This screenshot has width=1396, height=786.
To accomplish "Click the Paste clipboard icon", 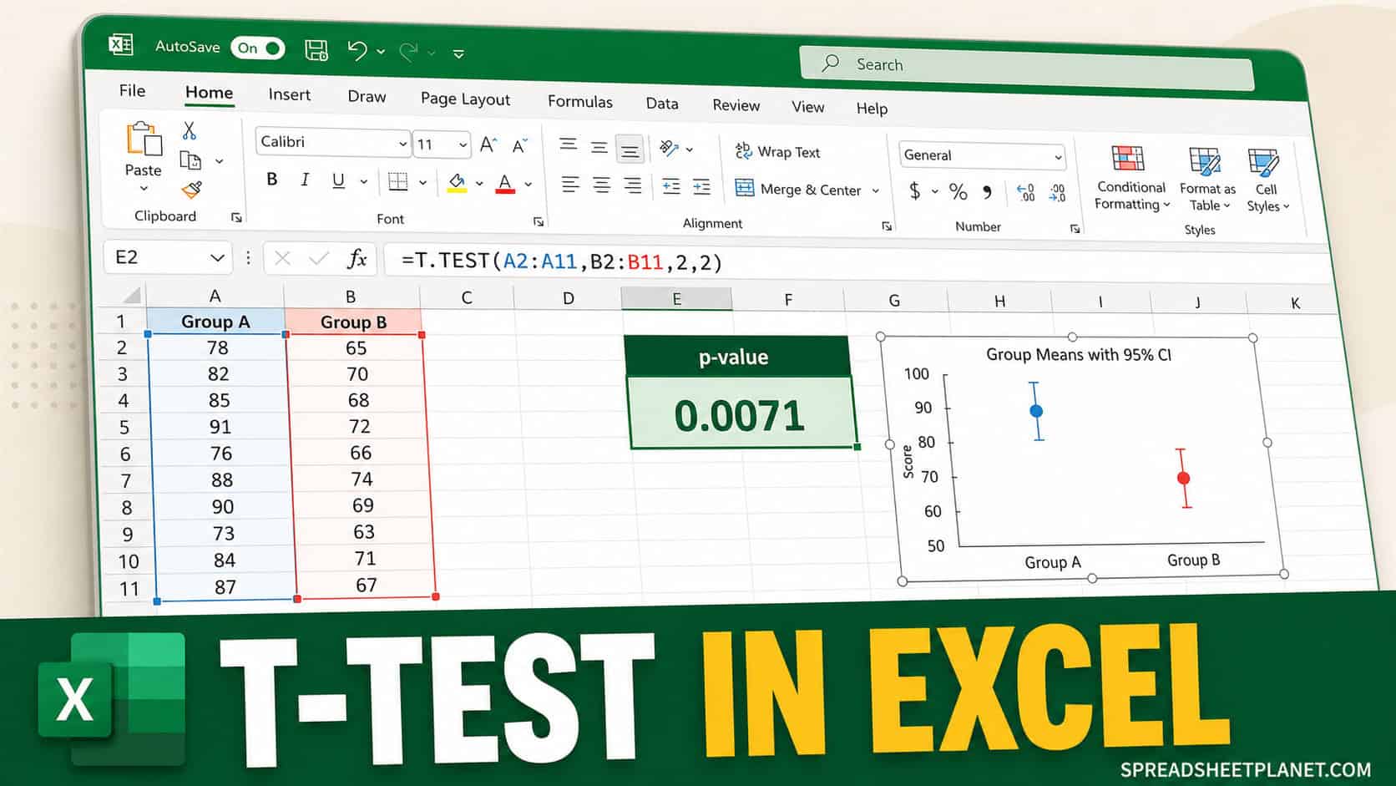I will pyautogui.click(x=144, y=139).
